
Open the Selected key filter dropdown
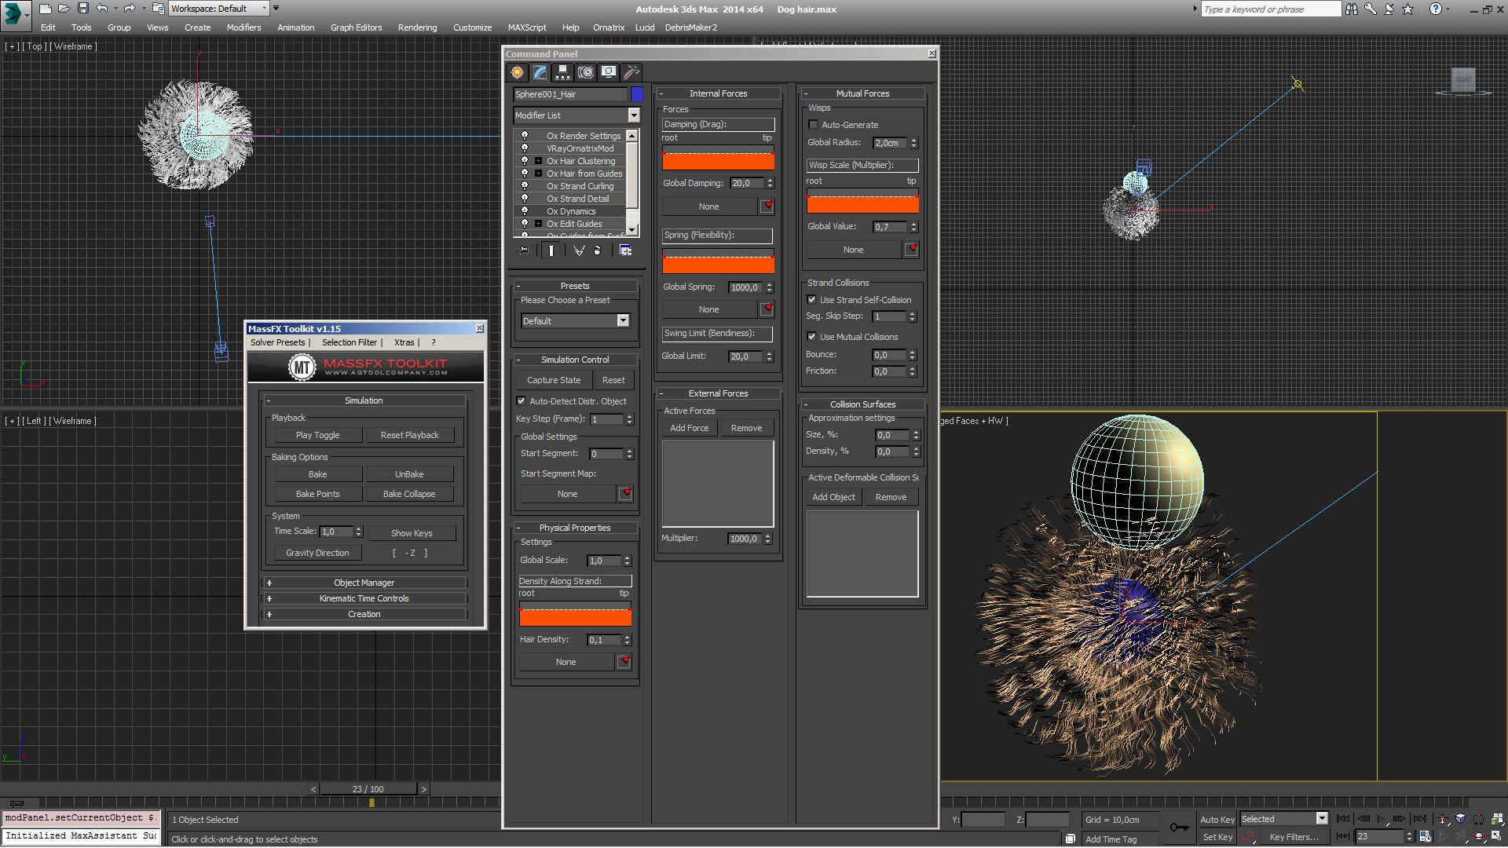[x=1283, y=819]
